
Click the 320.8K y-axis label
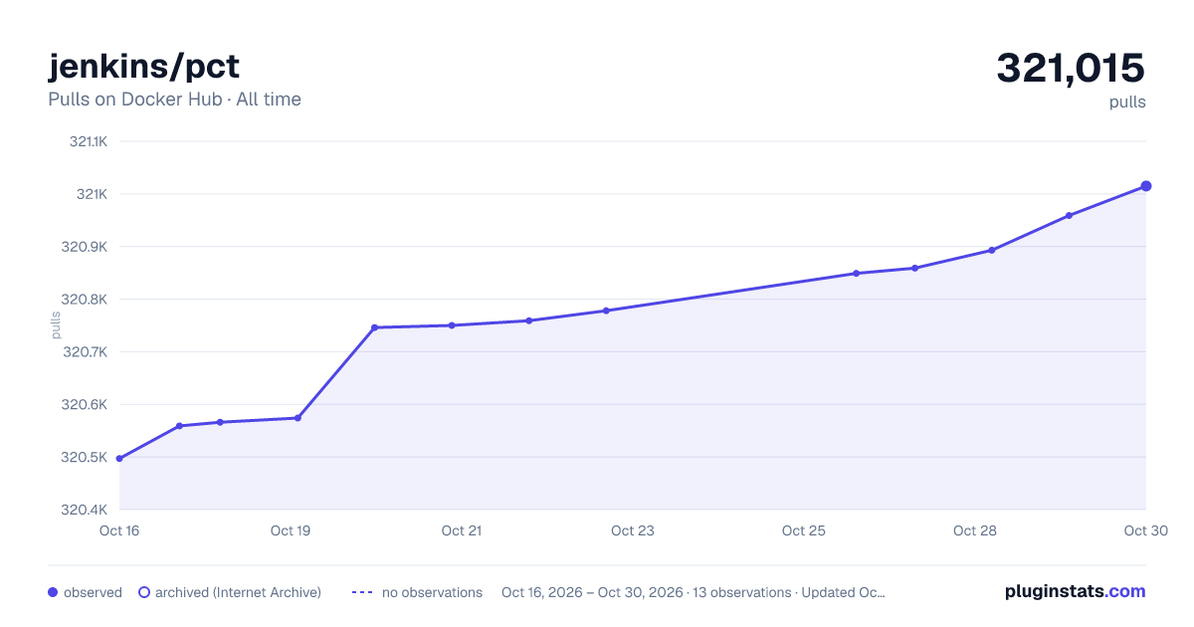point(85,300)
